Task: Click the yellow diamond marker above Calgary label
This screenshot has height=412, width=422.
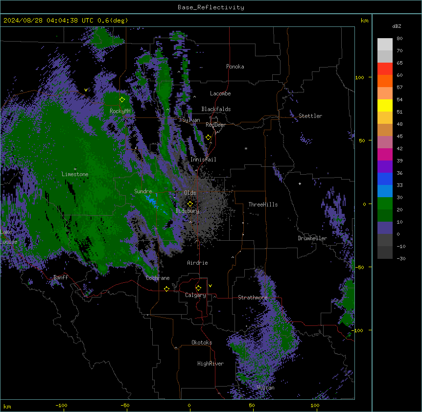Action: click(198, 288)
